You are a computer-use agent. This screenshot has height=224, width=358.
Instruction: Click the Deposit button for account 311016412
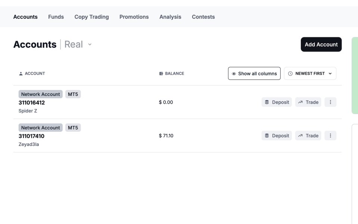tap(277, 102)
